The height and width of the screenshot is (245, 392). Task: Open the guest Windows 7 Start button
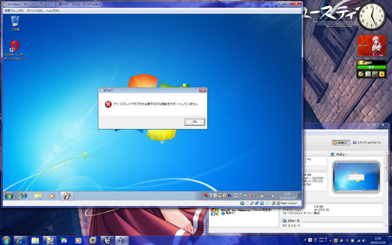8,196
